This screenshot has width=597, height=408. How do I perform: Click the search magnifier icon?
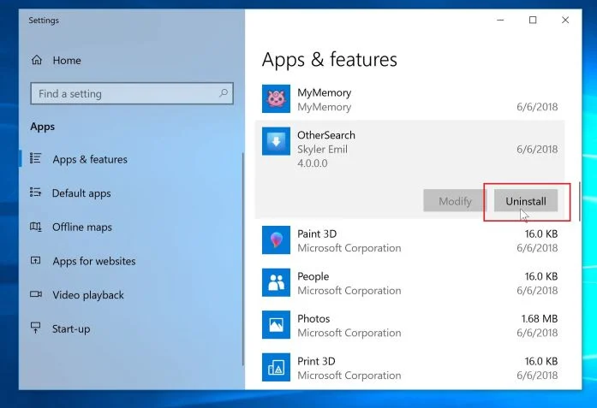(224, 92)
